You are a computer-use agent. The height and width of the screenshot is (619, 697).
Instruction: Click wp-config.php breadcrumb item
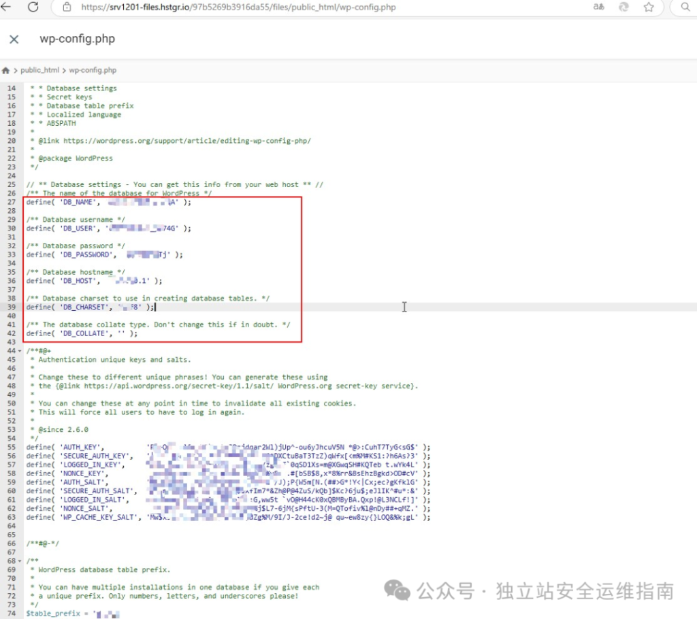tap(93, 70)
